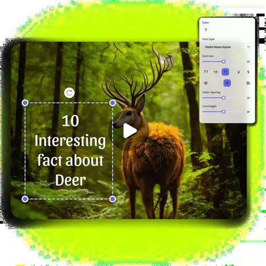
Task: Open the Playfair Display Regular font dropdown
Action: tap(227, 47)
